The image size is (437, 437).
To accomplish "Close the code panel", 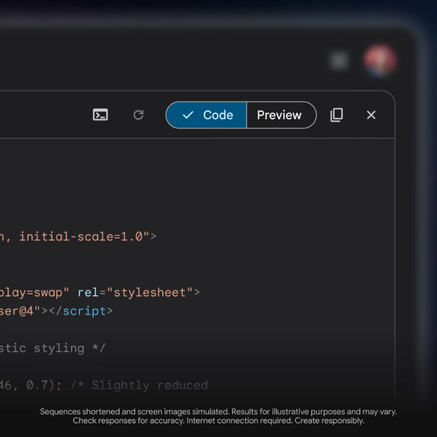I will pos(371,115).
